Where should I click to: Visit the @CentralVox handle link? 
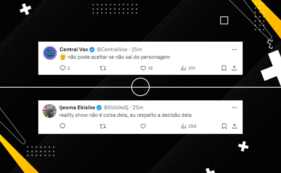(x=112, y=49)
